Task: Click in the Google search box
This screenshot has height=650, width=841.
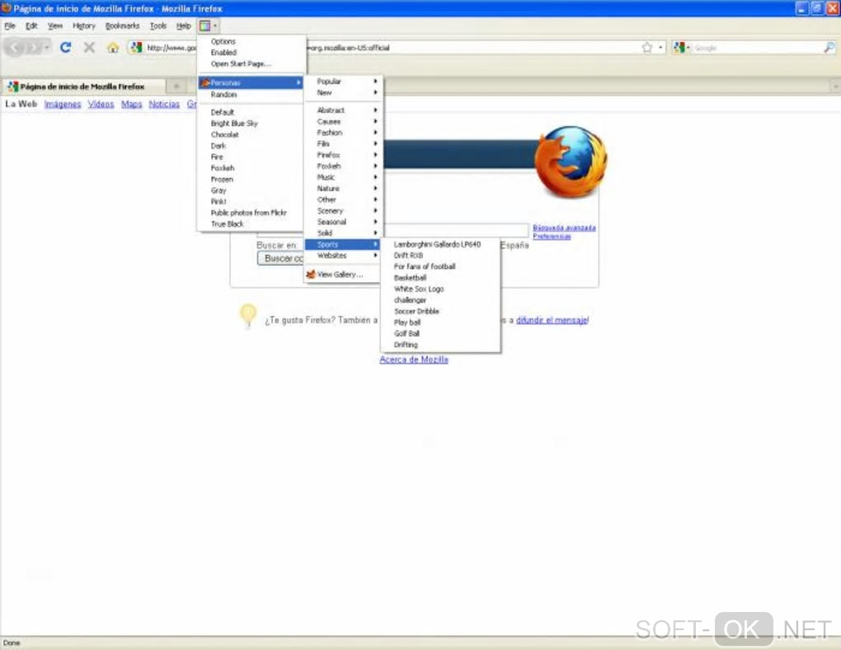Action: [757, 48]
